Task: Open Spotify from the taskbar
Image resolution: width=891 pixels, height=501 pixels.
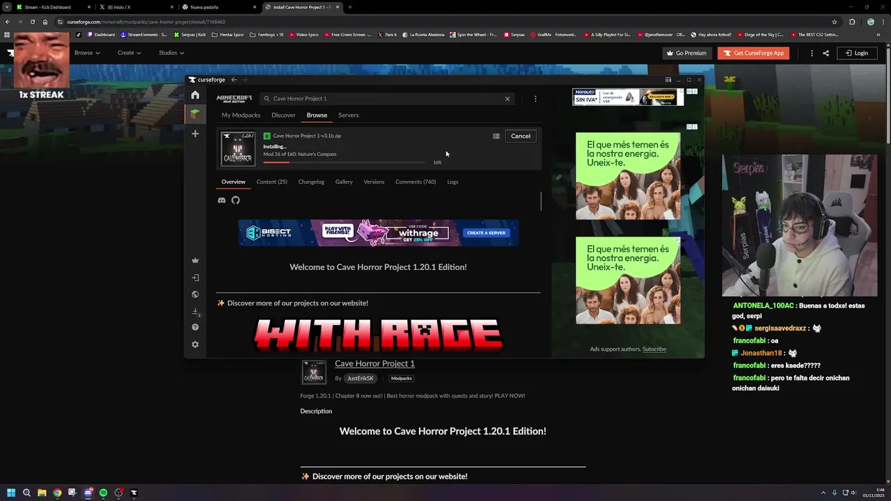Action: 103,493
